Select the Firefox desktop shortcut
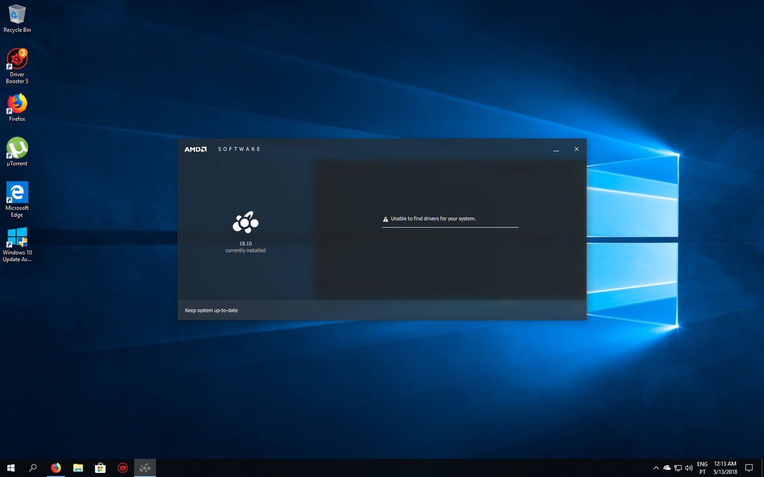The image size is (764, 477). click(x=17, y=107)
